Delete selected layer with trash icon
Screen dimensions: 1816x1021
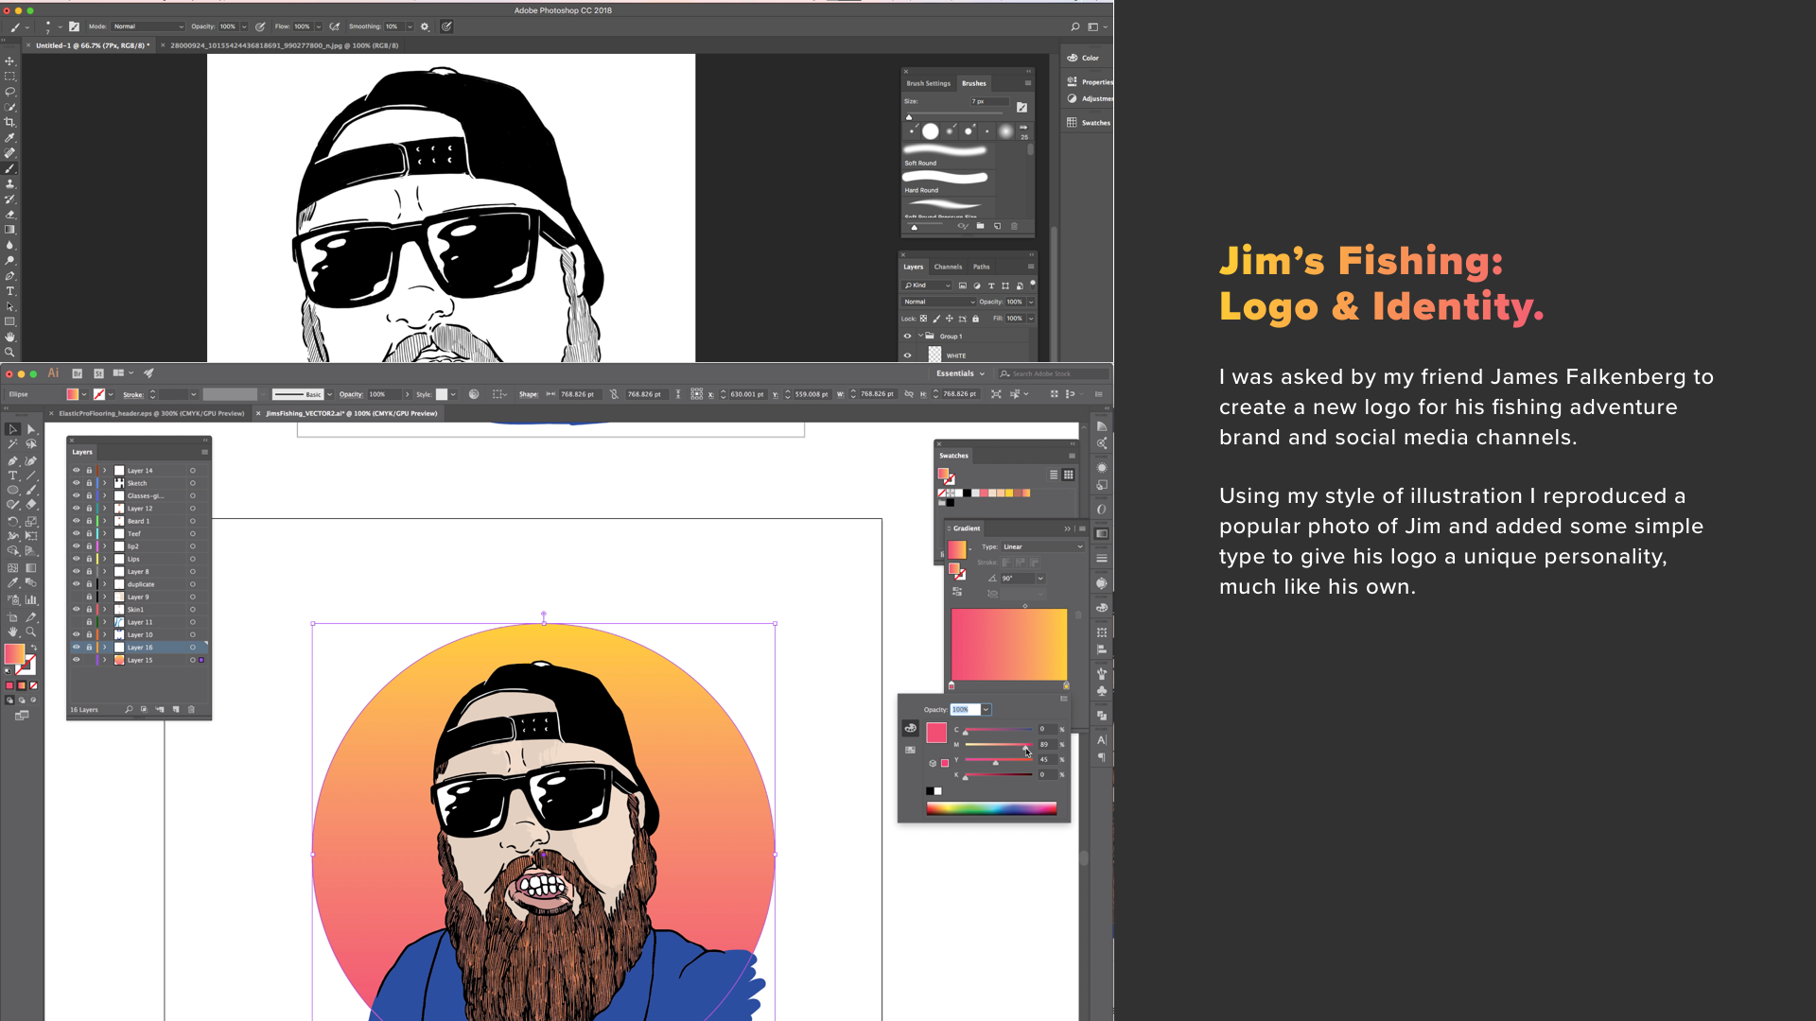pyautogui.click(x=191, y=709)
